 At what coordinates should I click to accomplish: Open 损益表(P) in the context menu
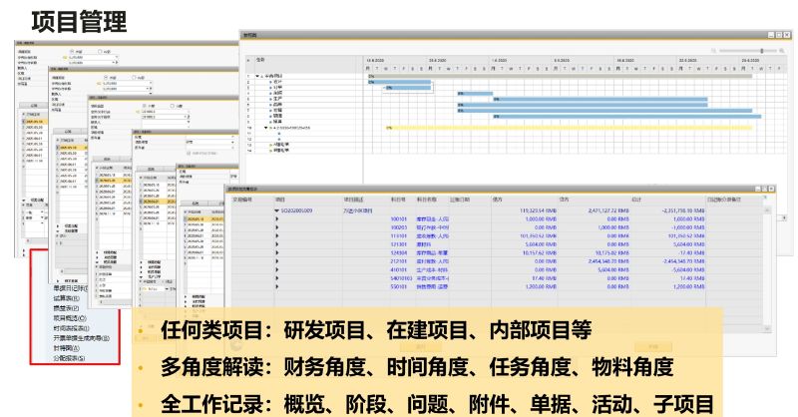pyautogui.click(x=66, y=308)
